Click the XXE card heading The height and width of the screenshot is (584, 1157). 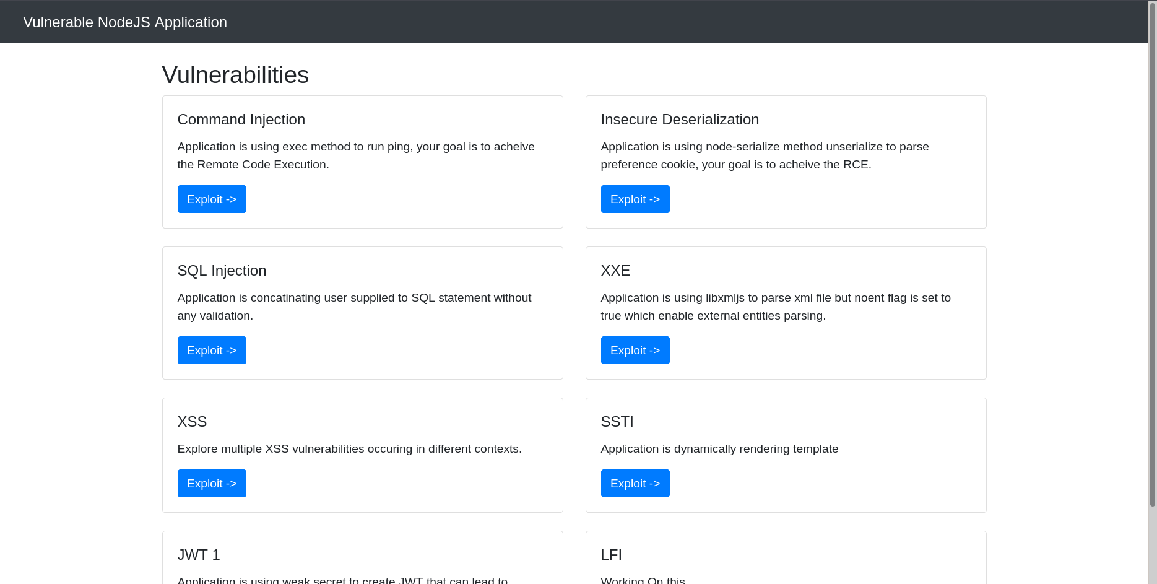pos(615,271)
